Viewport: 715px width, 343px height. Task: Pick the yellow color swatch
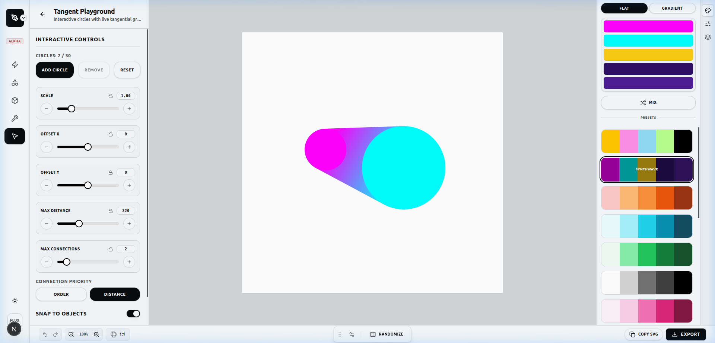648,55
